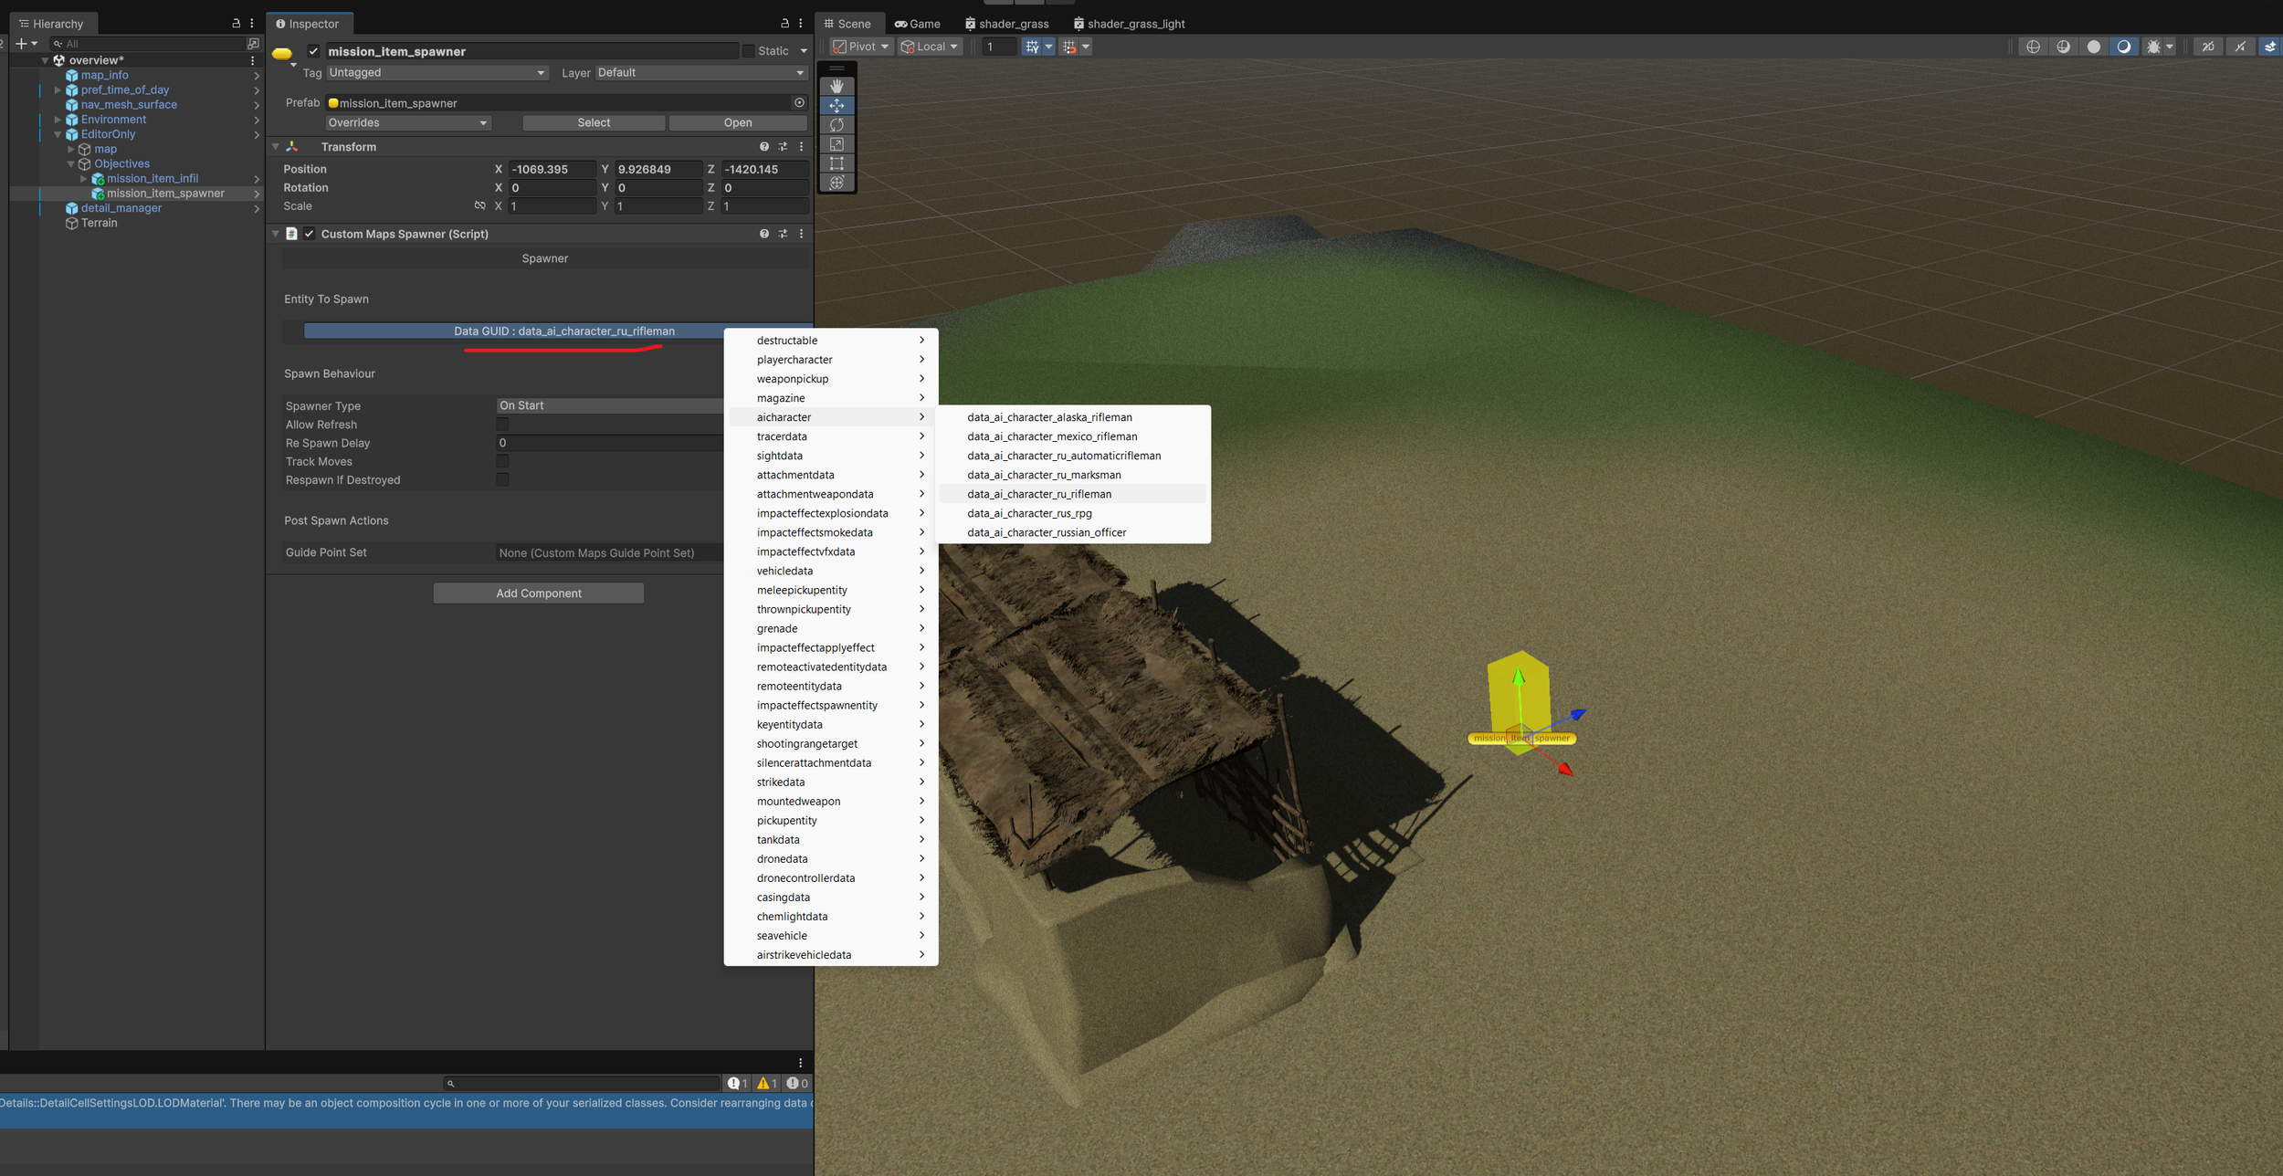Image resolution: width=2283 pixels, height=1176 pixels.
Task: Select the Rotate tool
Action: pos(836,125)
